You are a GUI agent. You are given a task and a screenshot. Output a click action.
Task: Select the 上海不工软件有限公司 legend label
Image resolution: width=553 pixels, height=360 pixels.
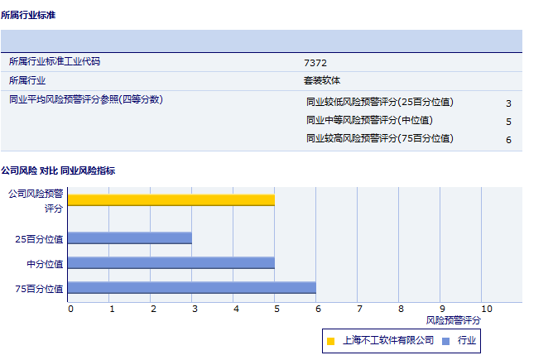point(387,340)
